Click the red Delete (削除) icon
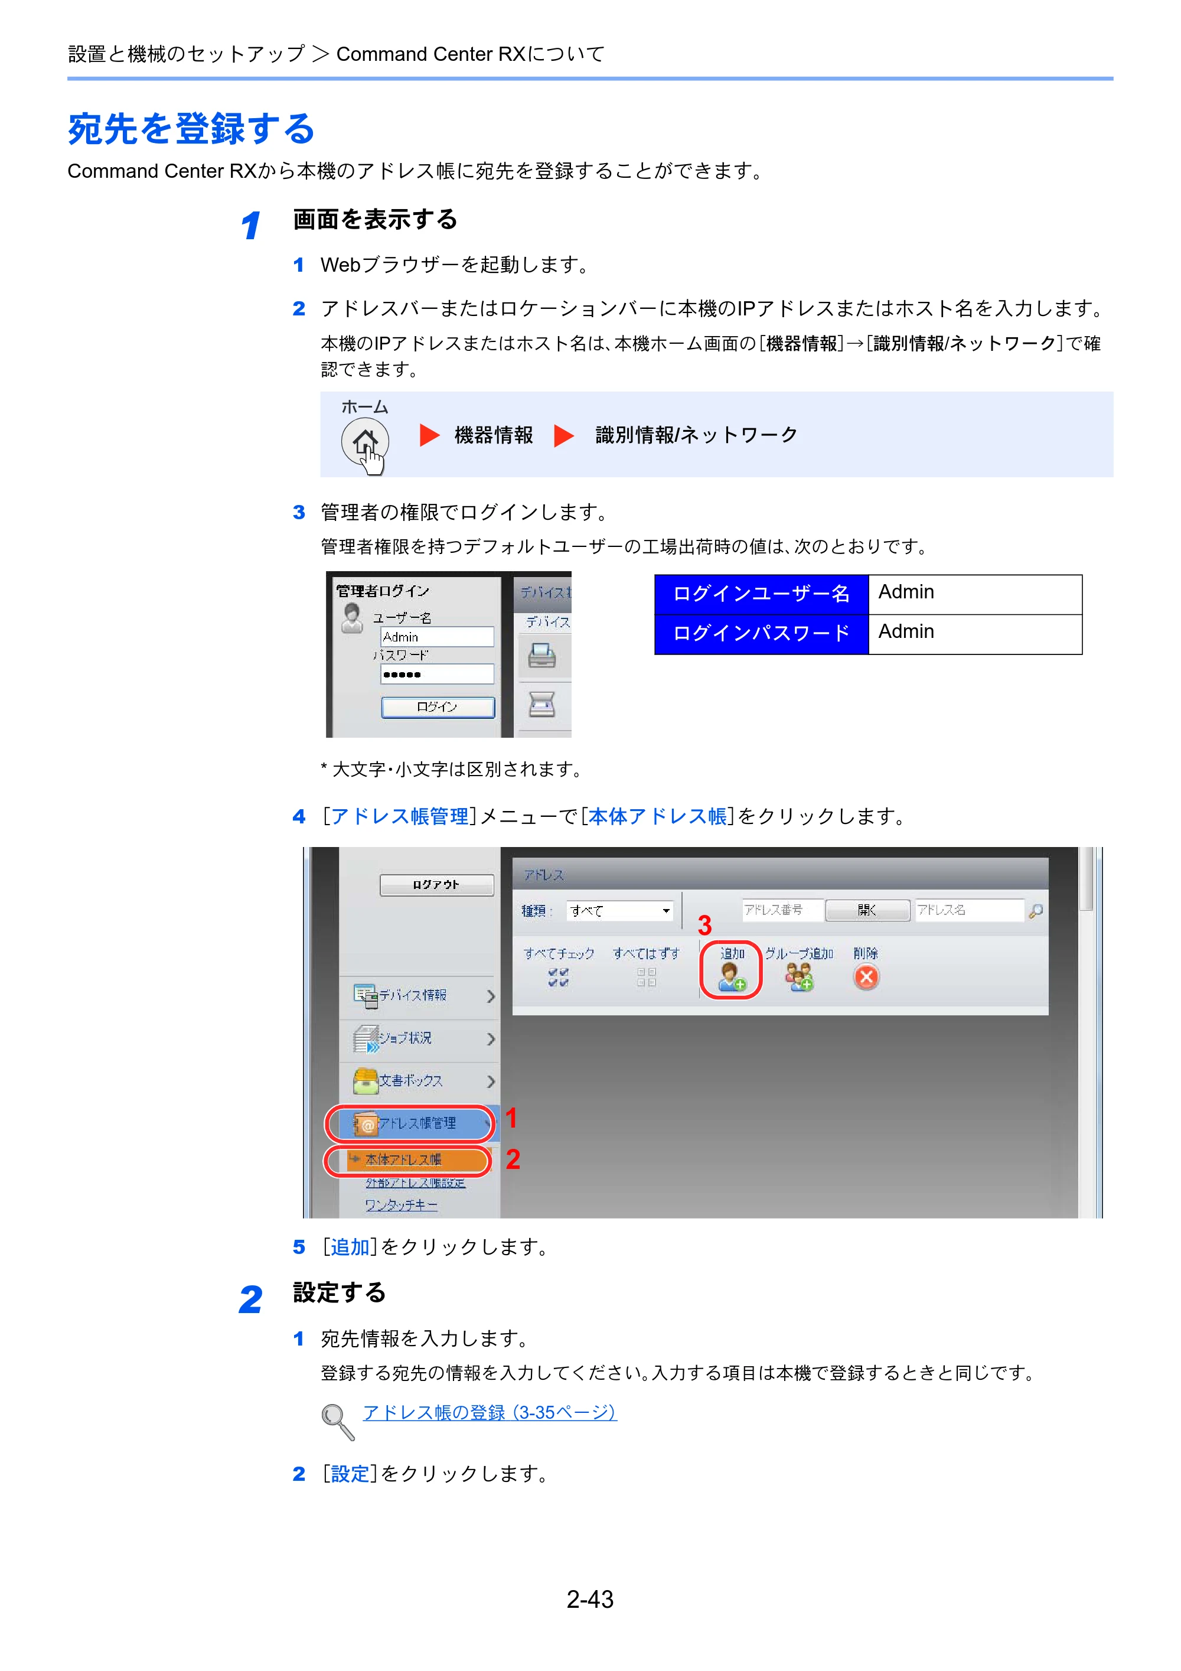 (866, 978)
